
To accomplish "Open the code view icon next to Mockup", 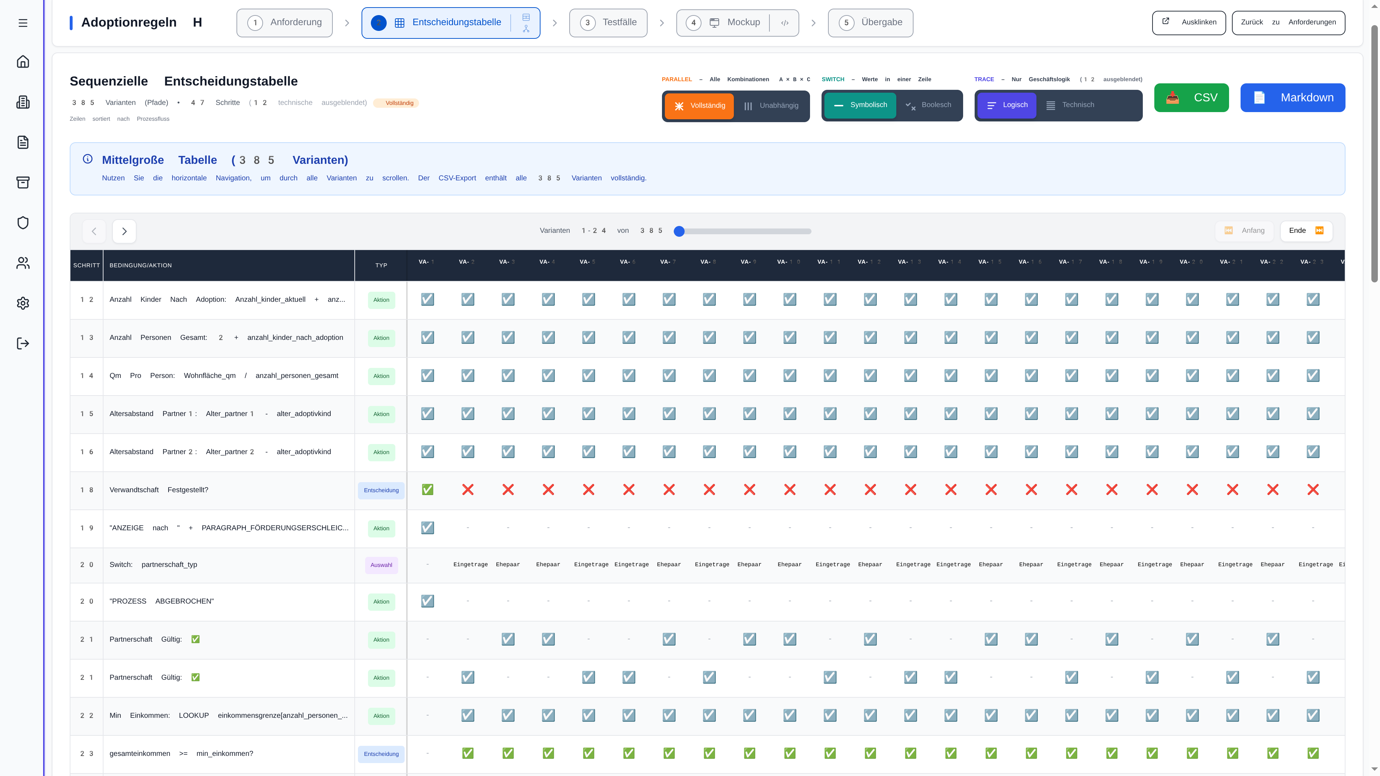I will [784, 23].
